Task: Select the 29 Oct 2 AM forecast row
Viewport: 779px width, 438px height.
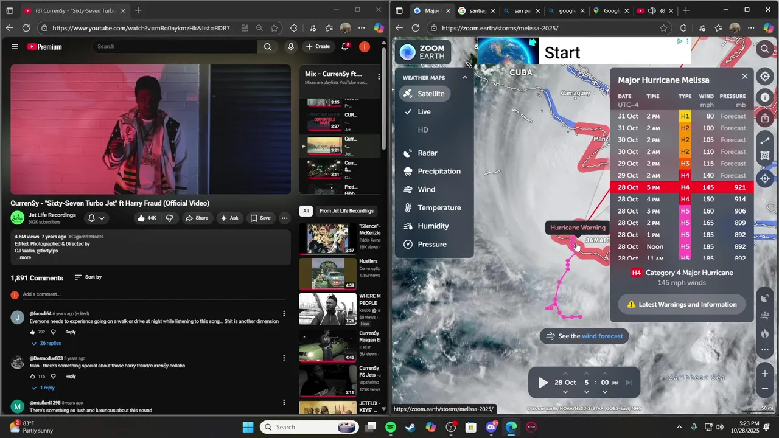Action: 682,176
